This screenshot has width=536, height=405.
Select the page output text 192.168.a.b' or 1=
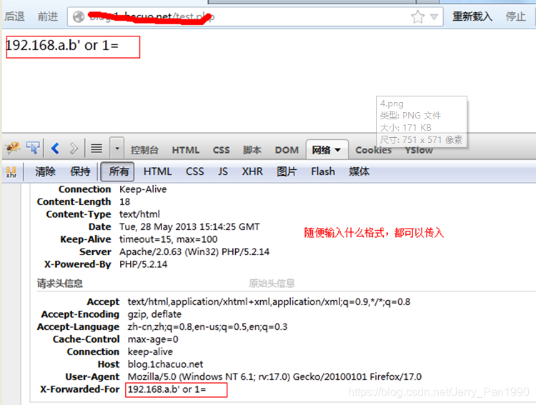tap(62, 46)
